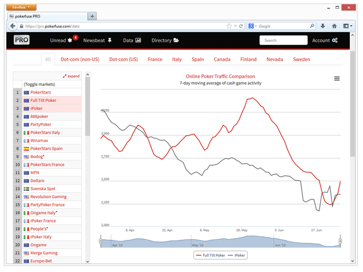
Task: Toggle off Full Tilt Poker in the list
Action: click(x=47, y=100)
